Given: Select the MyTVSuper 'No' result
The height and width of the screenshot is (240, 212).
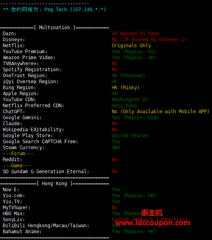Looking at the screenshot, I should point(115,208).
